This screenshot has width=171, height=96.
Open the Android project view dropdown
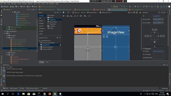pyautogui.click(x=8, y=10)
